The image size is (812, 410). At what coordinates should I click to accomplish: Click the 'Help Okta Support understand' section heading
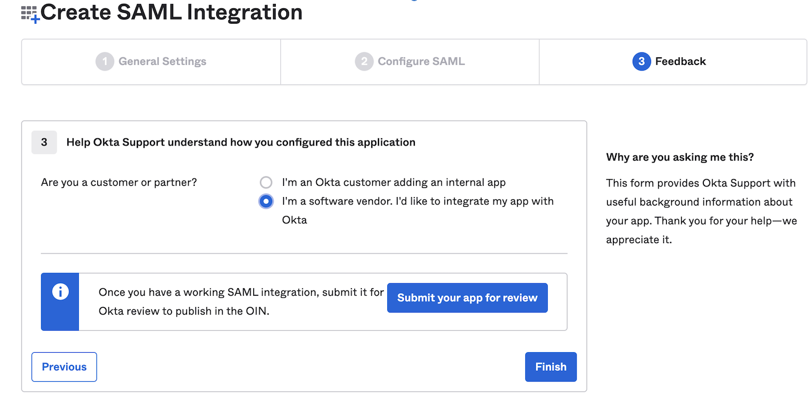click(241, 142)
